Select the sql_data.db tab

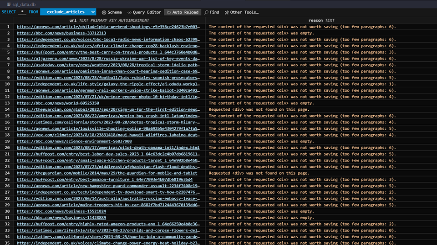[21, 5]
